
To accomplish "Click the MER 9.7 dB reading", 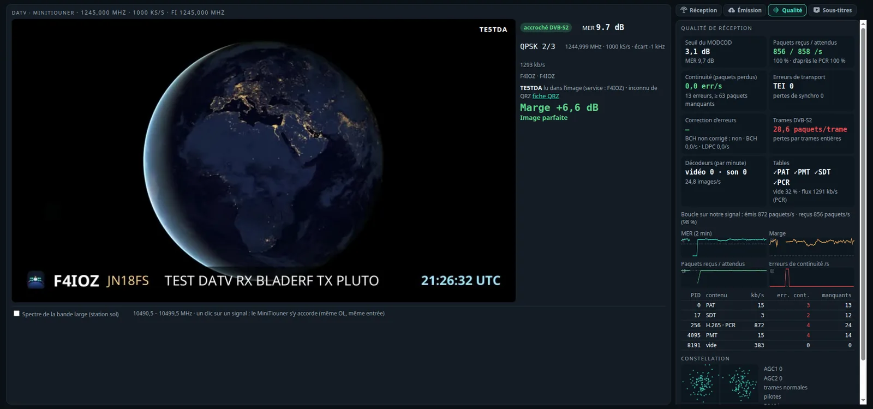I will (603, 27).
